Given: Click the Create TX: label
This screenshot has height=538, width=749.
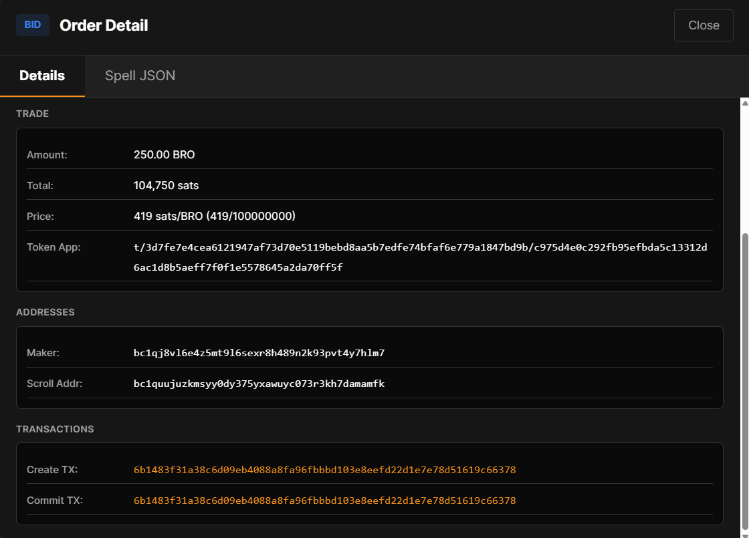Looking at the screenshot, I should tap(52, 470).
